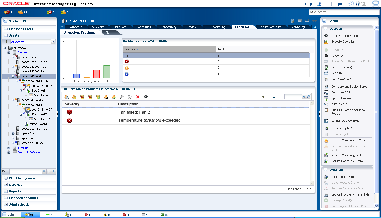The image size is (381, 218).
Task: Click the chain link icon above tabs
Action: 315,21
